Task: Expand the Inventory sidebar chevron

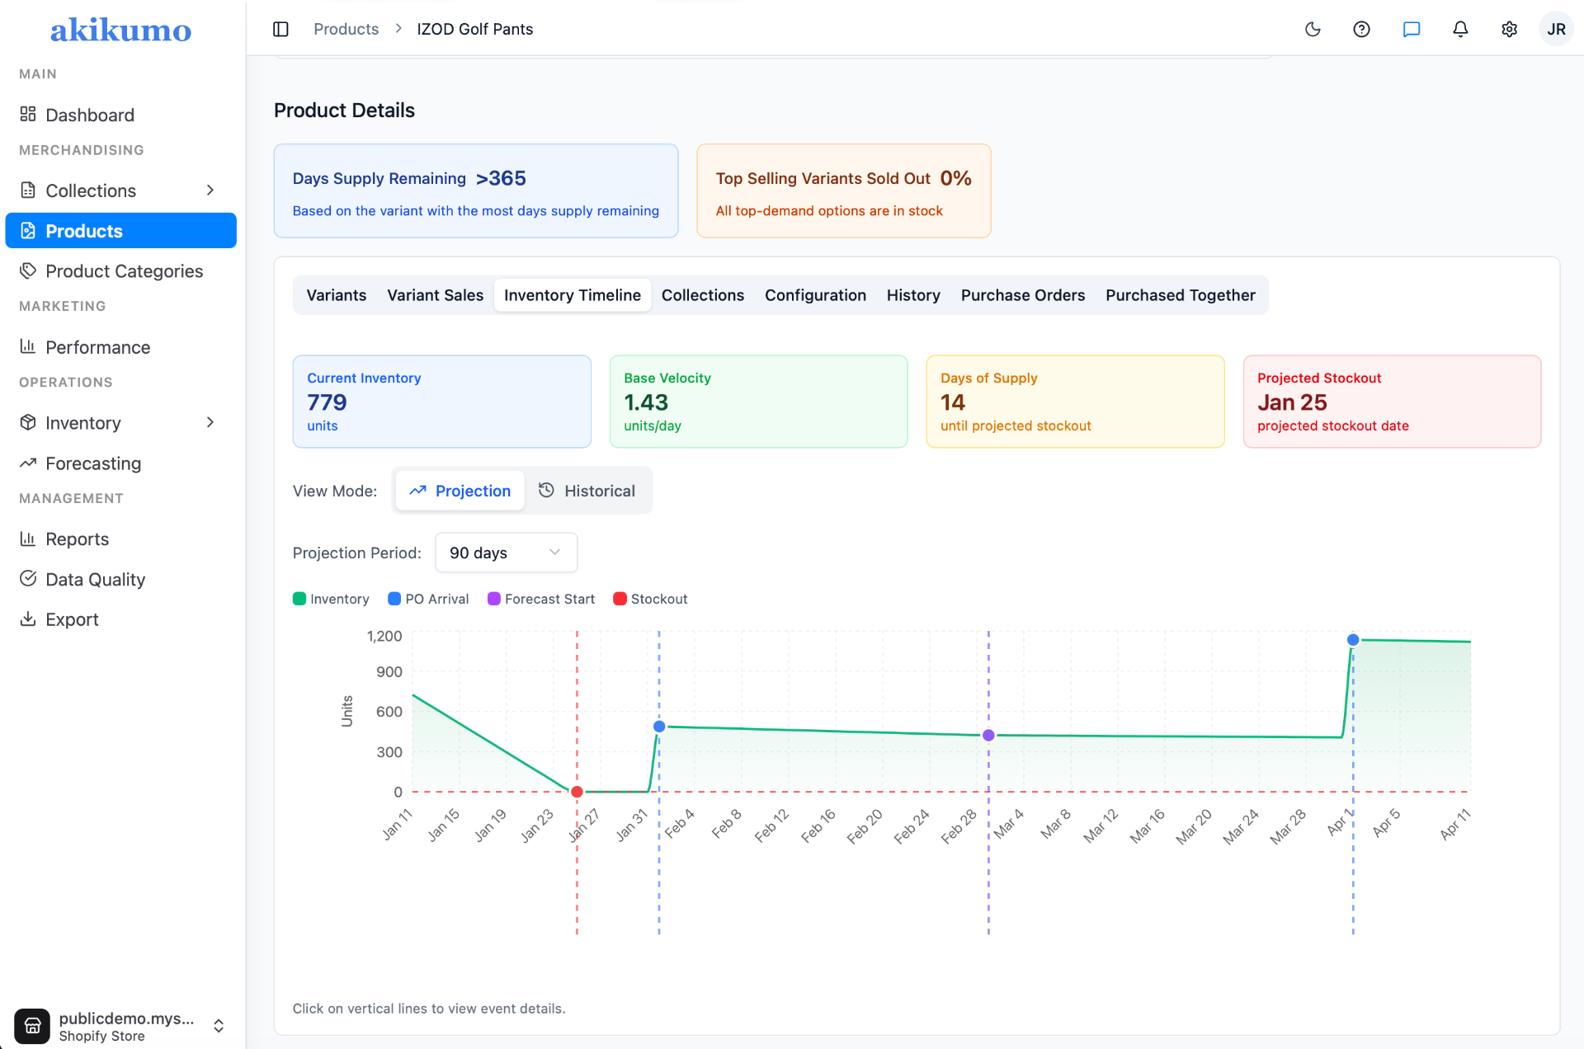Action: (x=211, y=422)
